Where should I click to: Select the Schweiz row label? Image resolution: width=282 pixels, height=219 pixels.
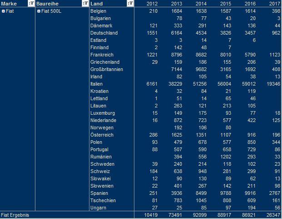click(x=100, y=171)
